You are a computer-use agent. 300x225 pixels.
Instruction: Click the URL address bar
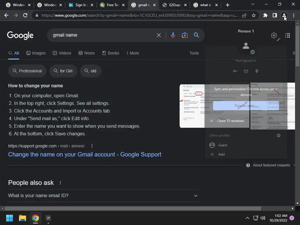(x=139, y=16)
